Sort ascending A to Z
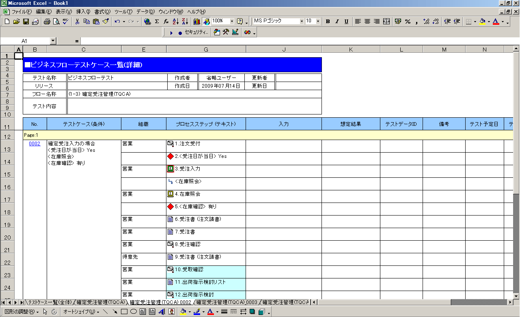The height and width of the screenshot is (317, 520). pyautogui.click(x=175, y=21)
